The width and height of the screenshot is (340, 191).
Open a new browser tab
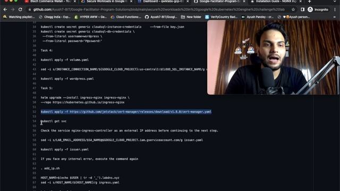(x=309, y=1)
